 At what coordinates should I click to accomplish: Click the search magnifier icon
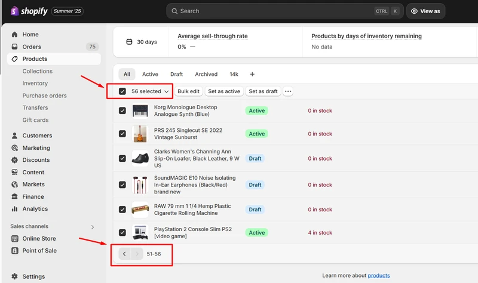click(x=174, y=11)
